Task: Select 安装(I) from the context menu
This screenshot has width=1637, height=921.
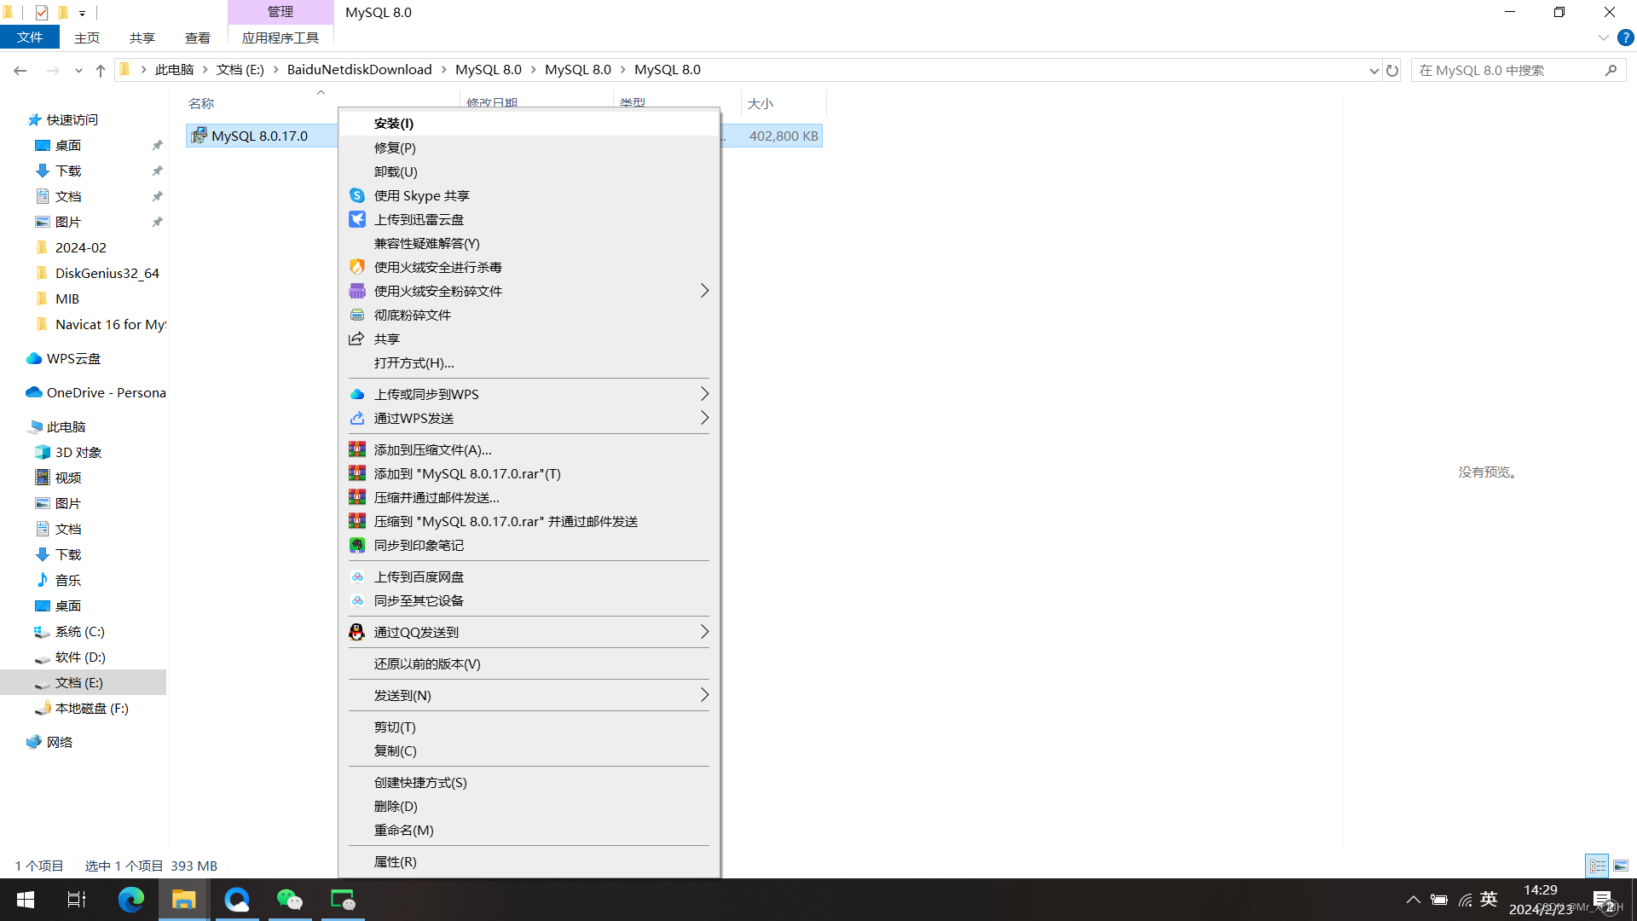Action: pyautogui.click(x=394, y=124)
